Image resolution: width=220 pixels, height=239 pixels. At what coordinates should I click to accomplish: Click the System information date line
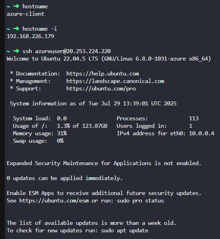93,103
